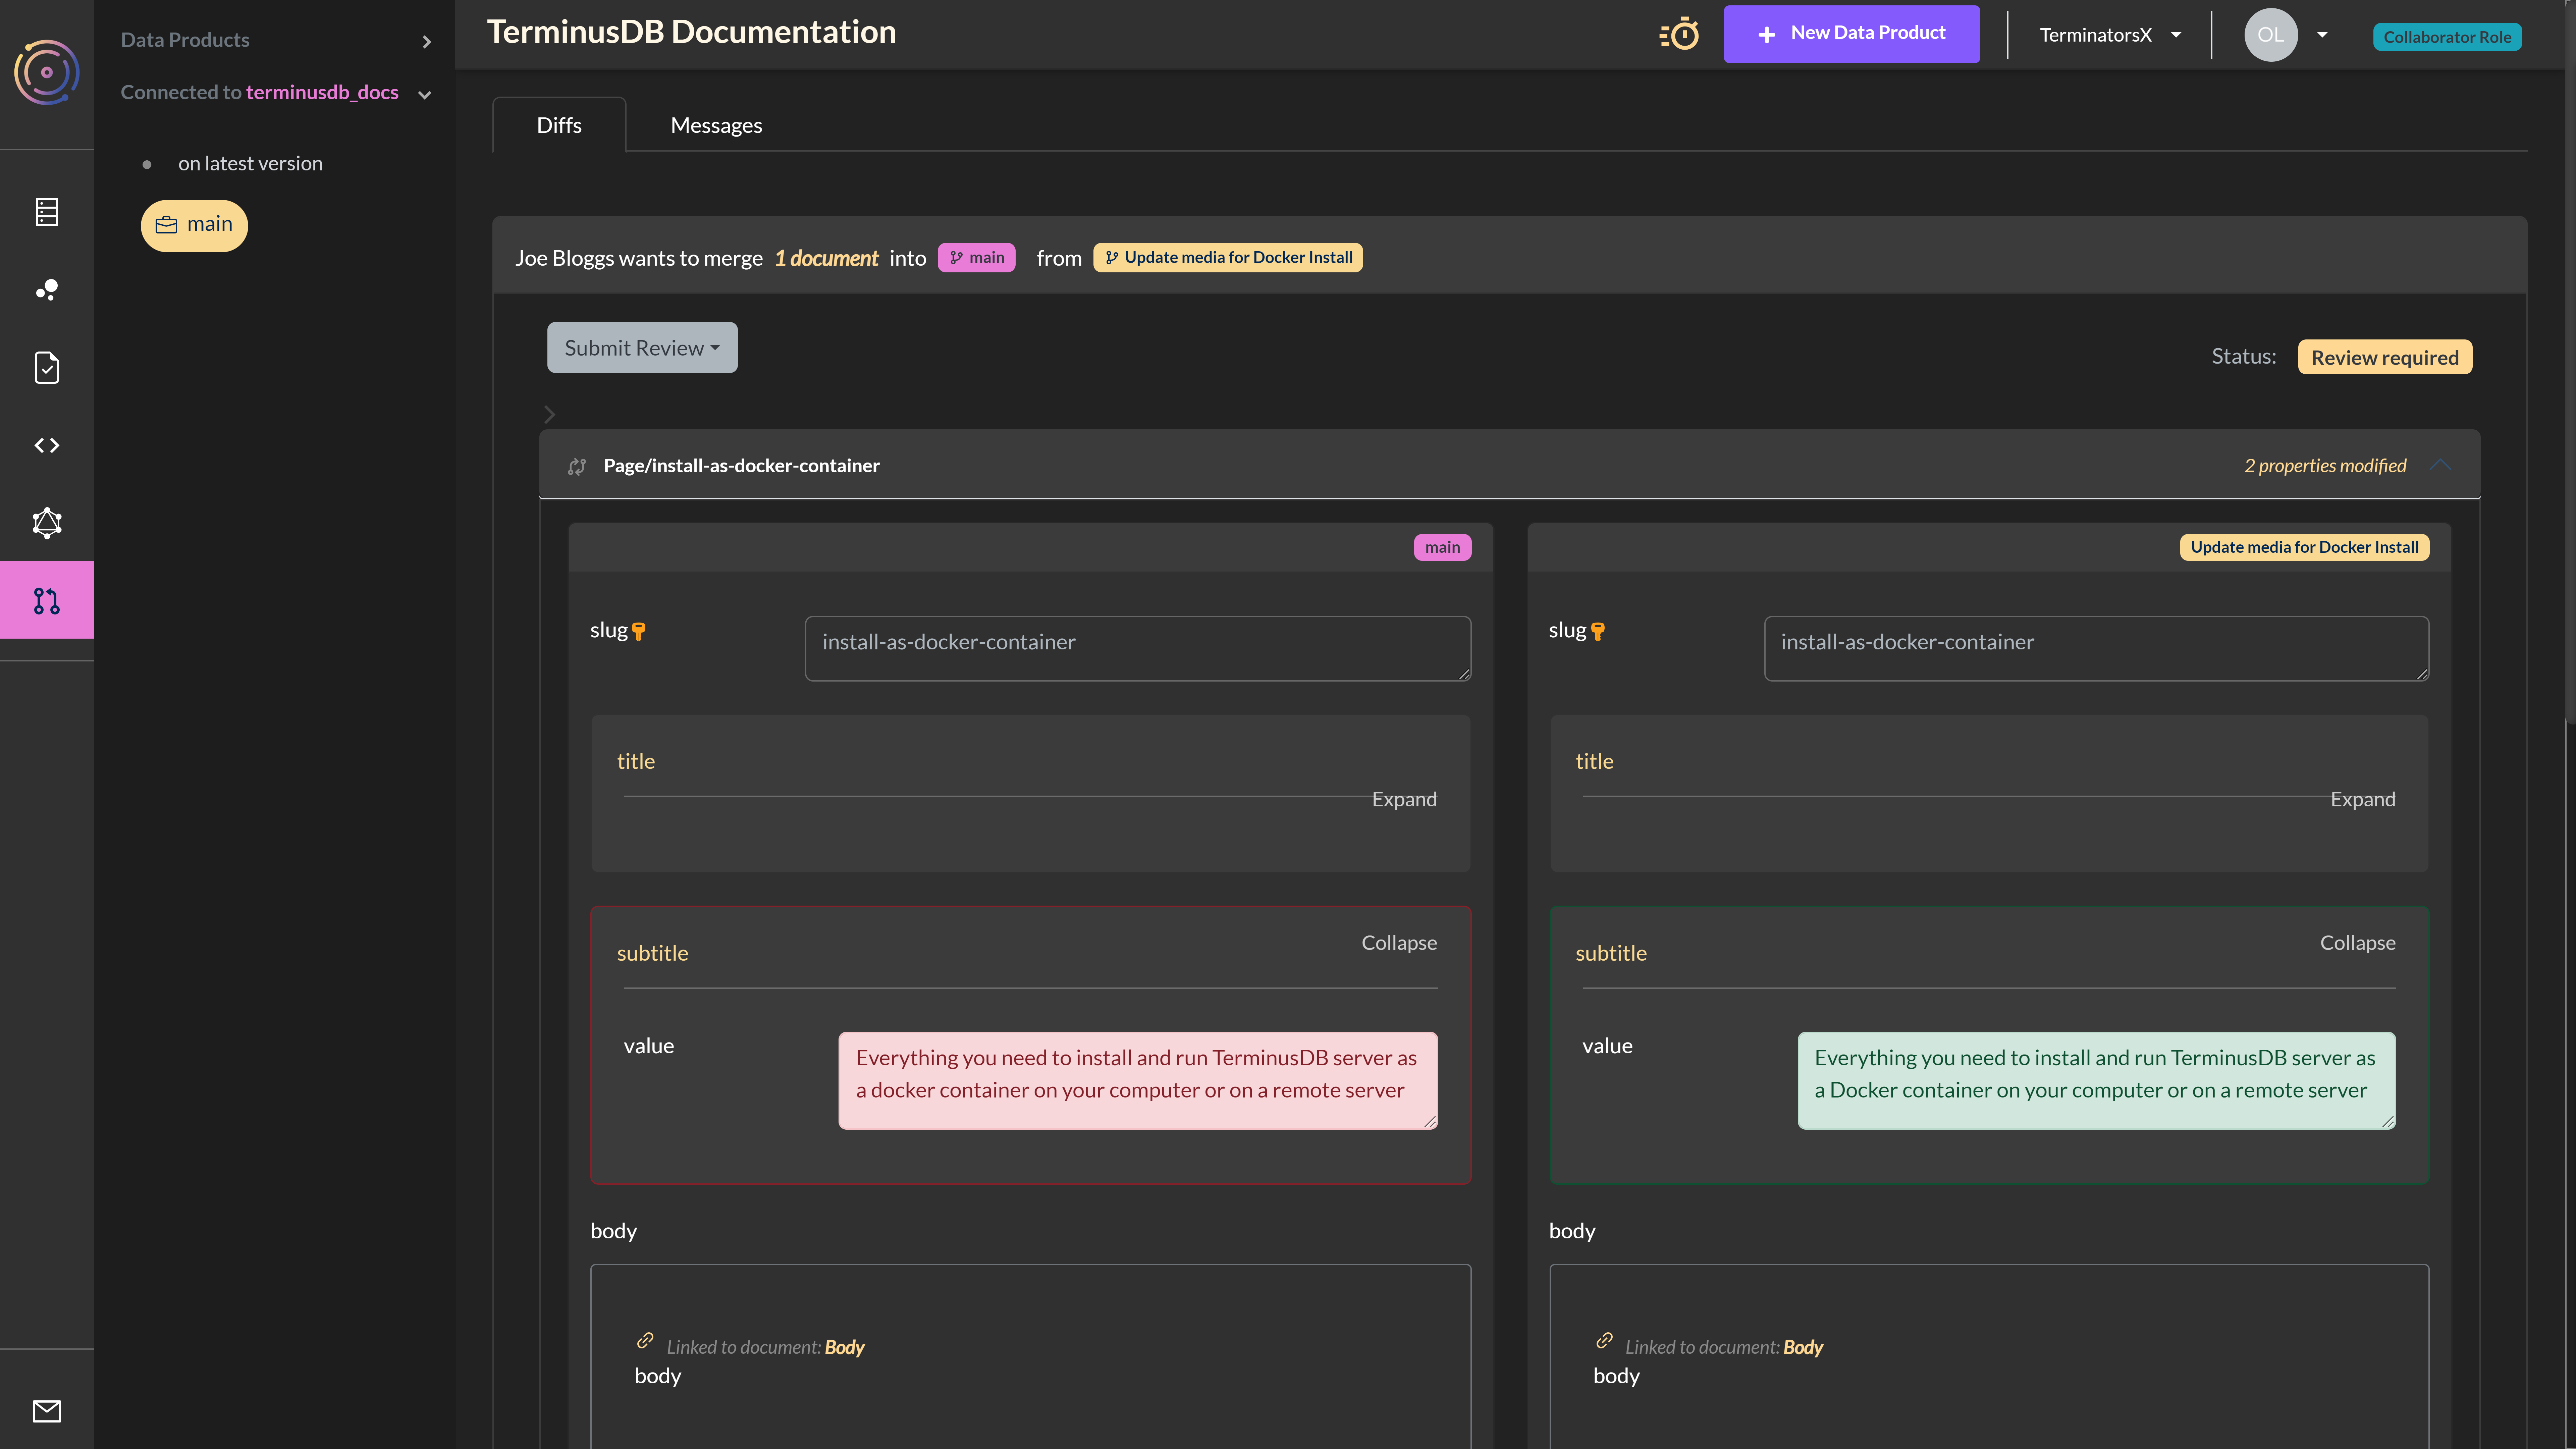
Task: Collapse the subtitle section in Update media panel
Action: [2358, 943]
